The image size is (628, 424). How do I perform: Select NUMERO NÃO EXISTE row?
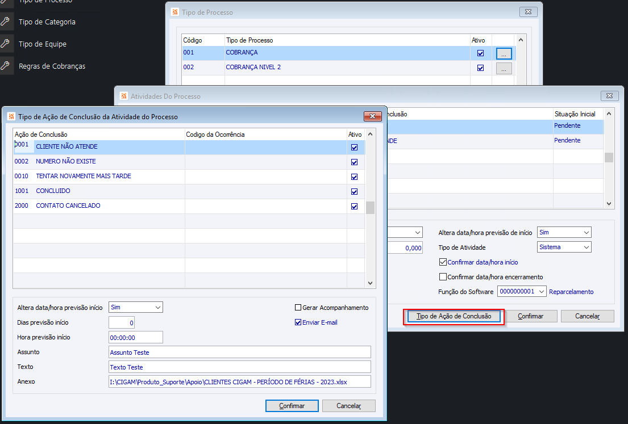coord(189,162)
